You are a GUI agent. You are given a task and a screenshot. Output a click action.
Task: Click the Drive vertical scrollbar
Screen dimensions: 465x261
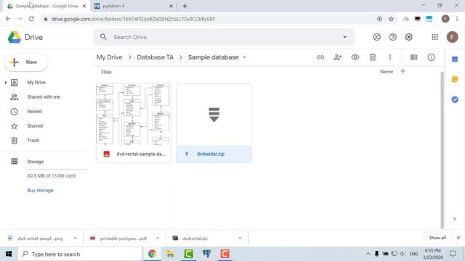tap(442, 149)
